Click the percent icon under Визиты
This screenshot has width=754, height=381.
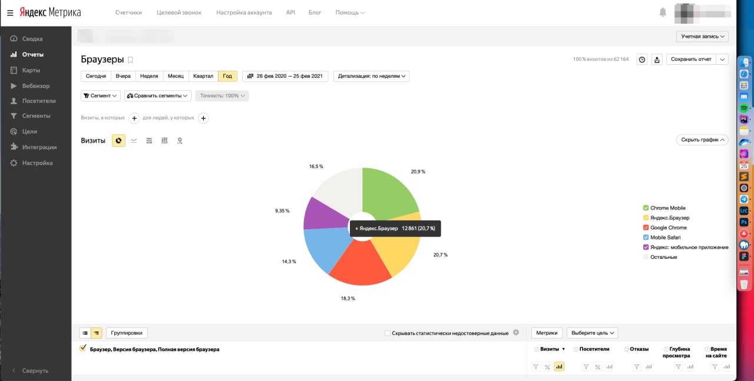[547, 367]
